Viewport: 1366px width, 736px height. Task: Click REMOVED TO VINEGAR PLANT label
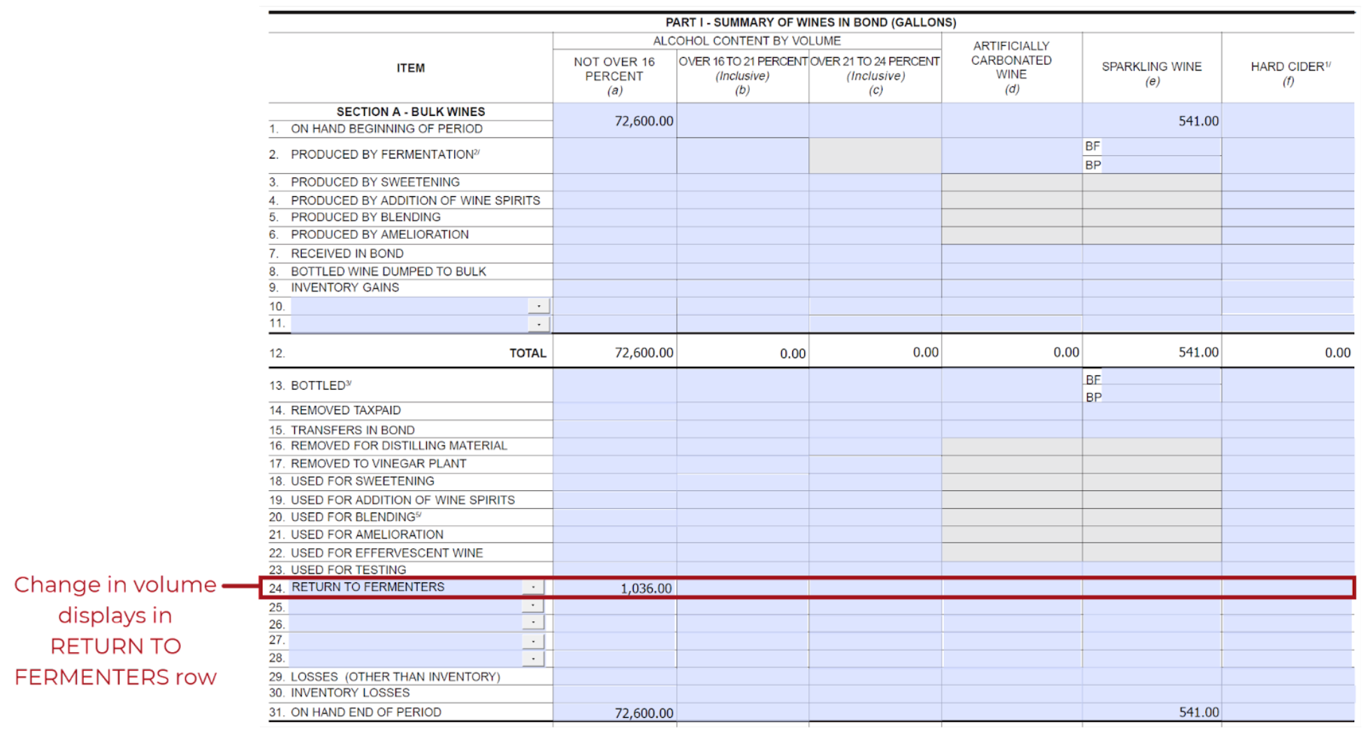tap(379, 464)
